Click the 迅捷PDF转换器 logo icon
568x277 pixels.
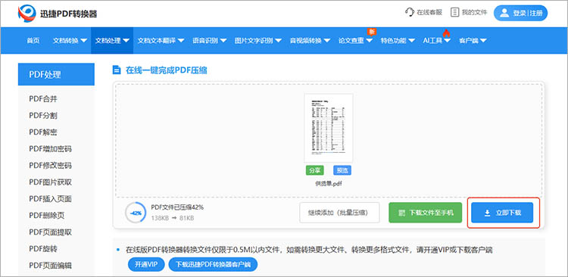click(27, 14)
